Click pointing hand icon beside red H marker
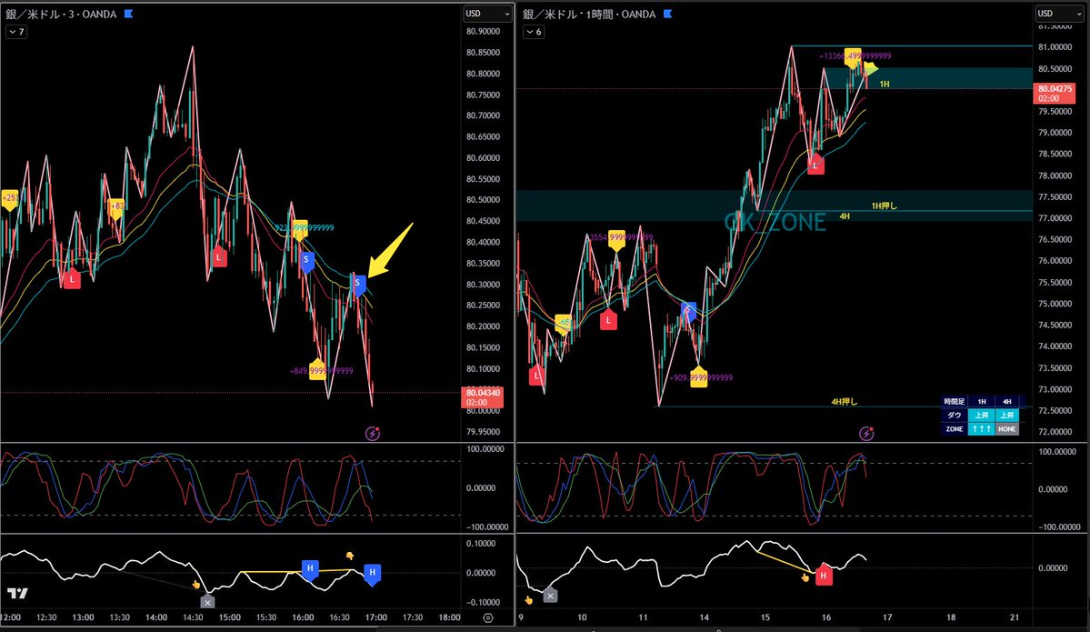Screen dimensions: 1090x632 [x=805, y=577]
